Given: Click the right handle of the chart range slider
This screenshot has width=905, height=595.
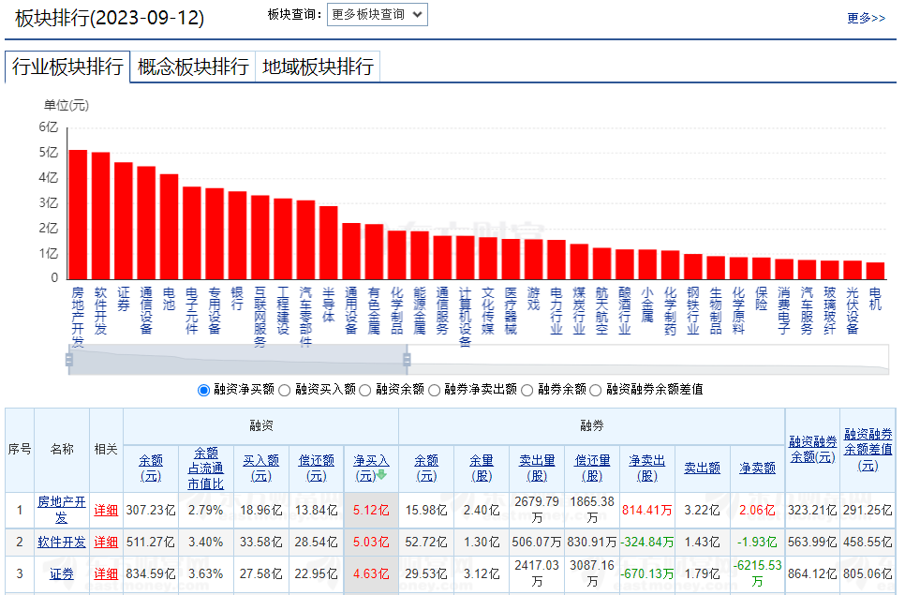Looking at the screenshot, I should [x=407, y=360].
